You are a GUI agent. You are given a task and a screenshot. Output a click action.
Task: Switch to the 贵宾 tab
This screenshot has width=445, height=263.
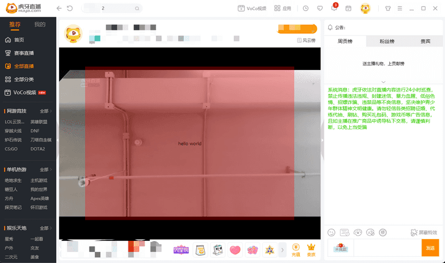(x=424, y=42)
